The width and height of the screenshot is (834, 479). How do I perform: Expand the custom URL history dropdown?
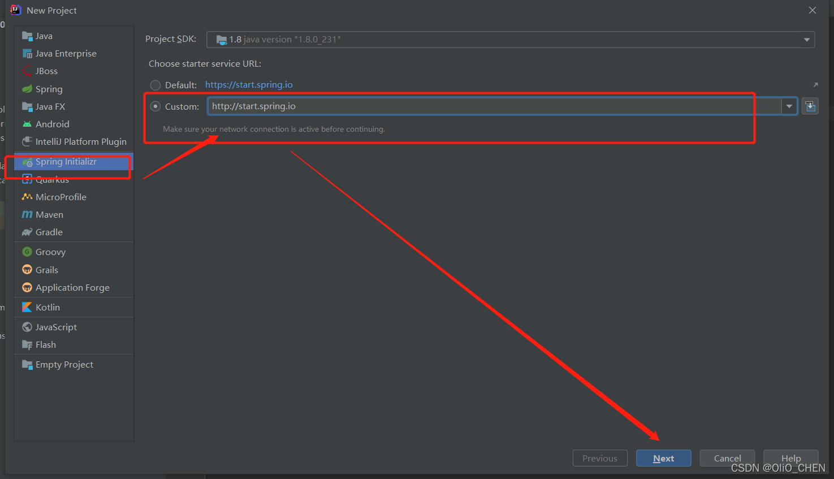click(x=789, y=106)
